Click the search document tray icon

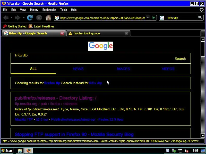(x=168, y=151)
